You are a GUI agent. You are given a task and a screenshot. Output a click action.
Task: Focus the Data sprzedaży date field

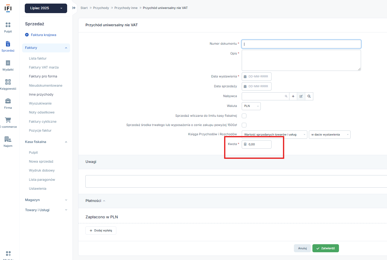pos(257,86)
